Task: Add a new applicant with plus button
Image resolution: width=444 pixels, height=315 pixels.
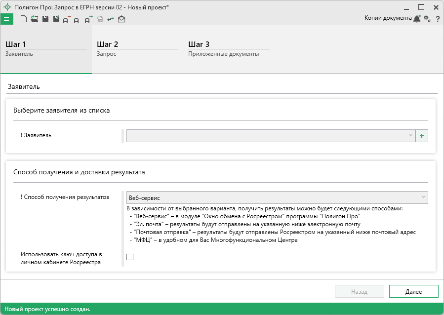Action: [x=422, y=135]
